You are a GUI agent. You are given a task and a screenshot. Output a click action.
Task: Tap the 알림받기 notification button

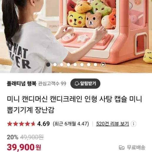click(85, 83)
